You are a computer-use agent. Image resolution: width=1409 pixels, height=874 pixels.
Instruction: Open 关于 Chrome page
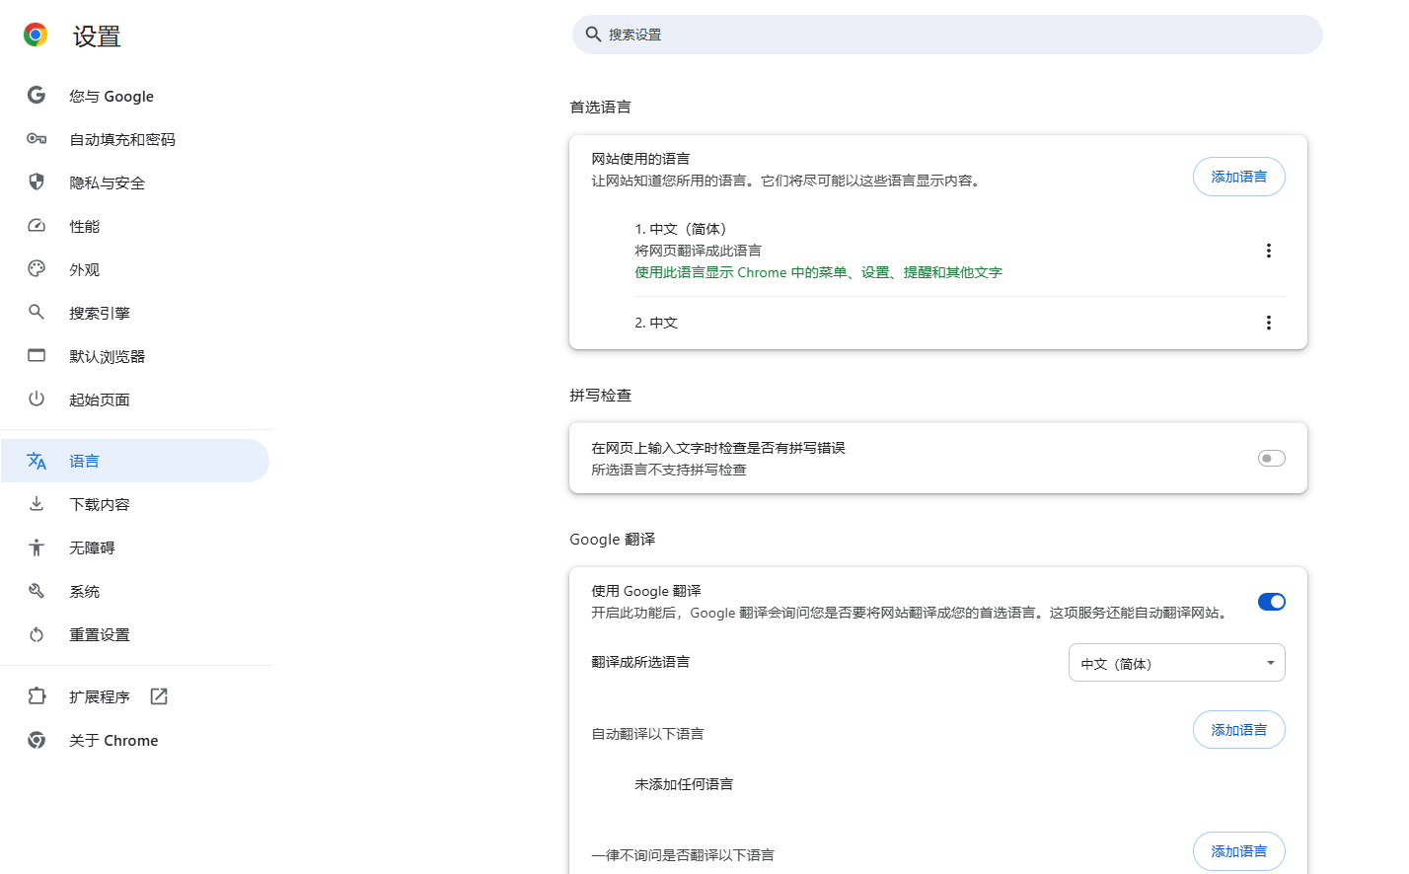click(x=135, y=740)
